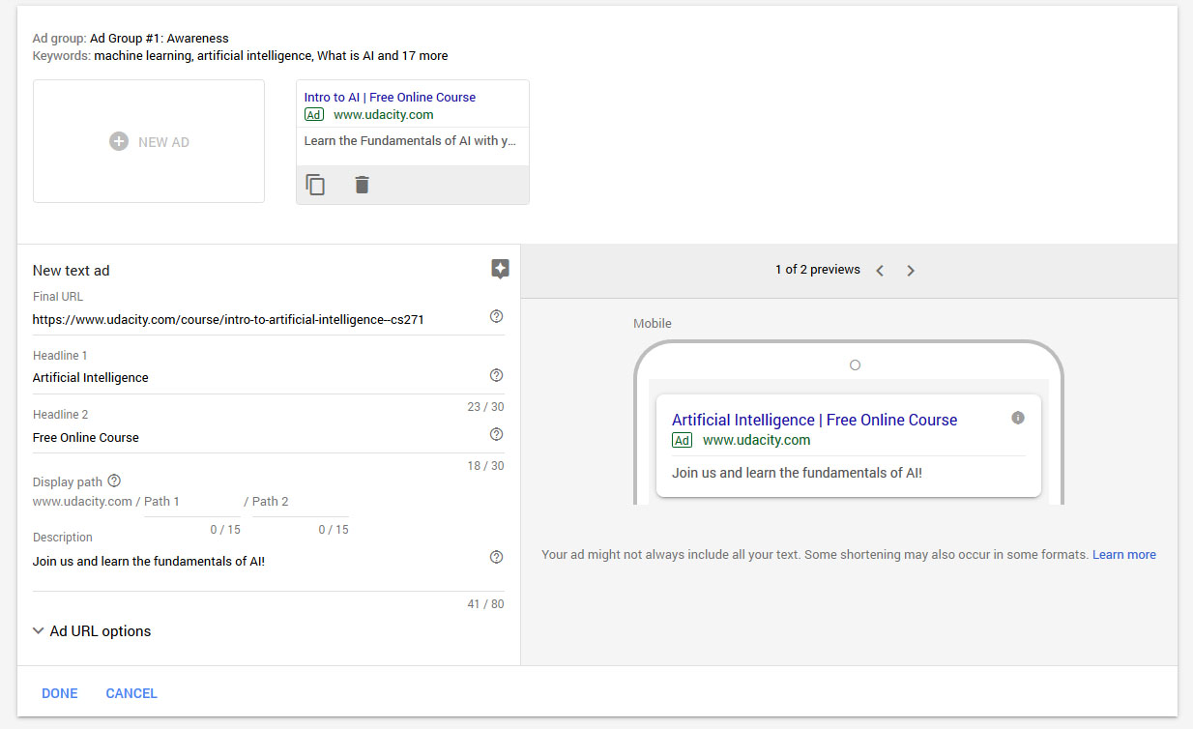Screen dimensions: 1193x729
Task: Click the '1 of 2 previews' text
Action: click(x=818, y=270)
